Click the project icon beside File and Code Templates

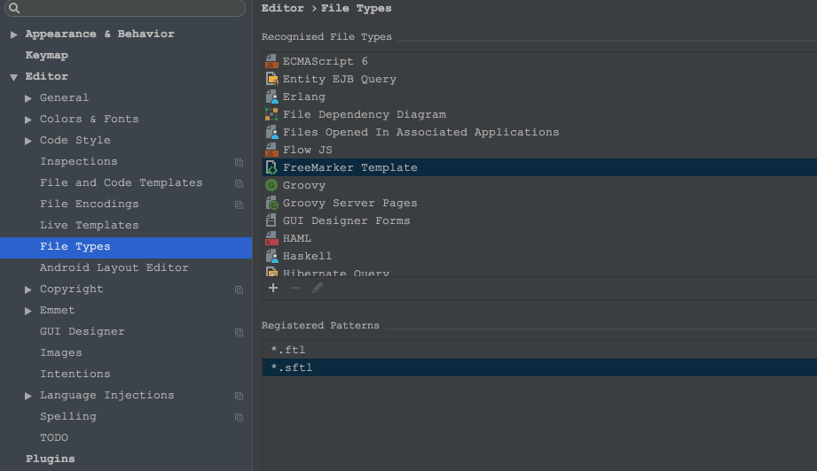click(x=239, y=184)
